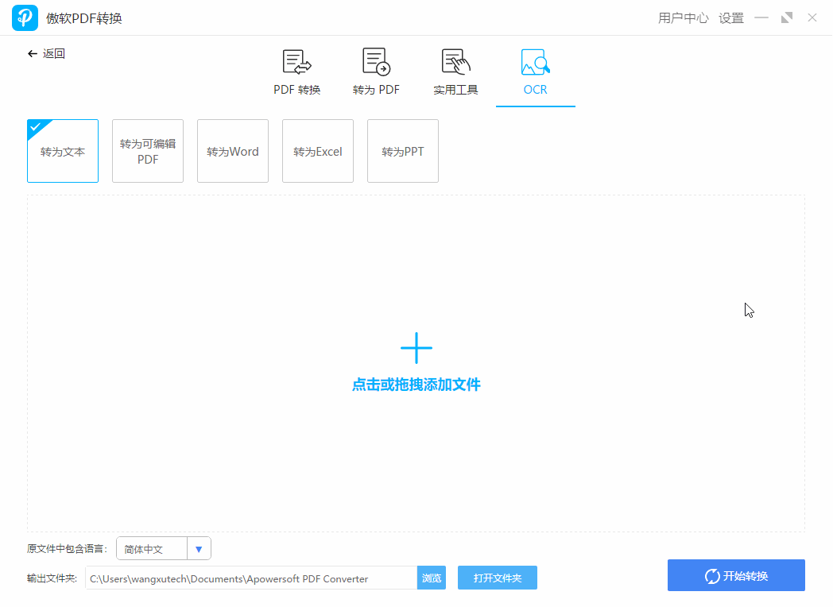Click the 点击或拖拽添加文件 text
The image size is (833, 607).
click(416, 385)
